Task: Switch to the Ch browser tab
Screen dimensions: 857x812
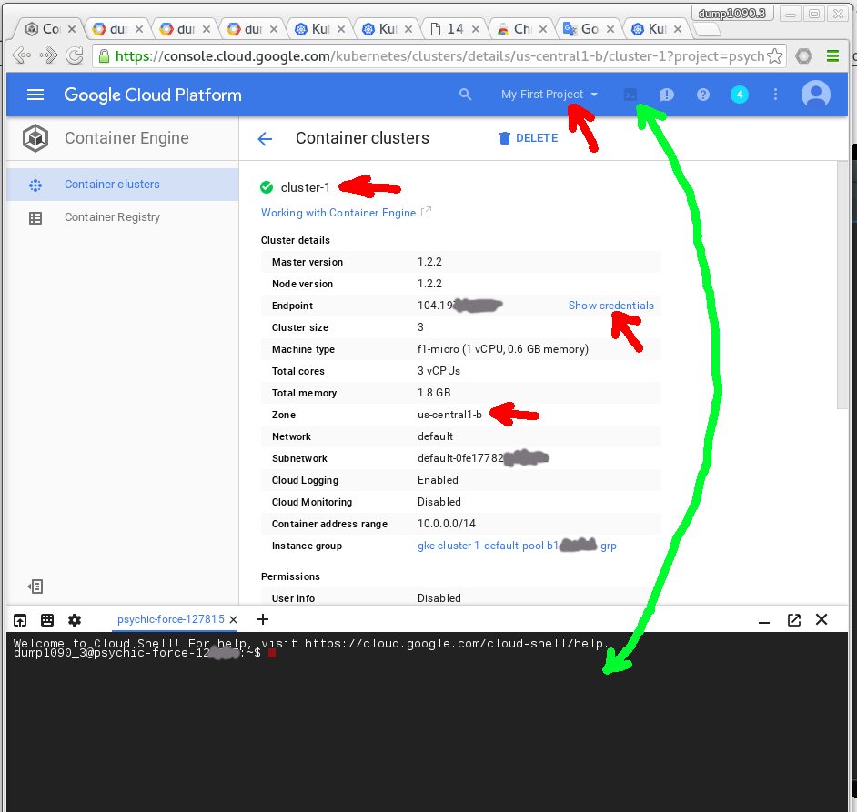Action: [521, 29]
